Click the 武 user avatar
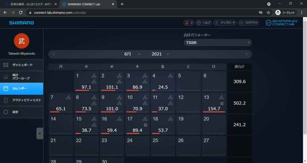The width and height of the screenshot is (307, 163). (22, 41)
